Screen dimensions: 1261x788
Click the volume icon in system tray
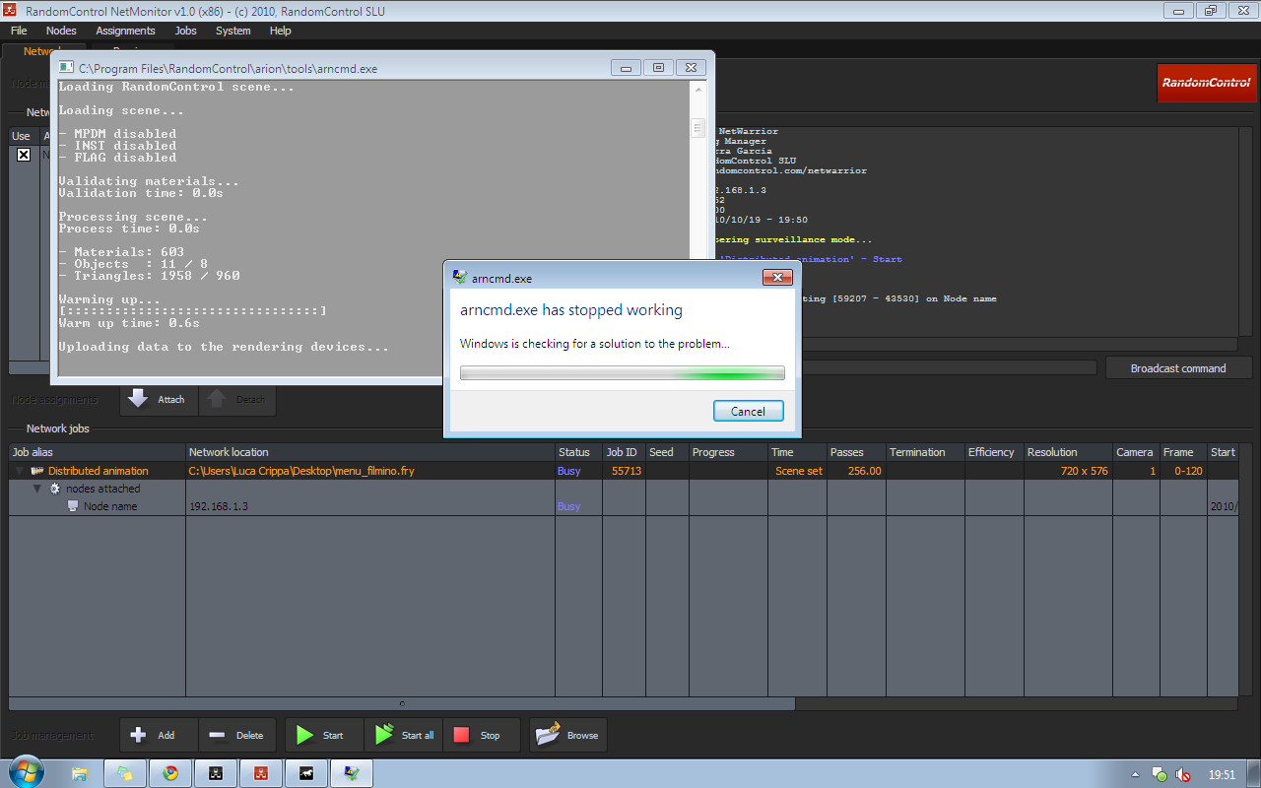coord(1181,775)
